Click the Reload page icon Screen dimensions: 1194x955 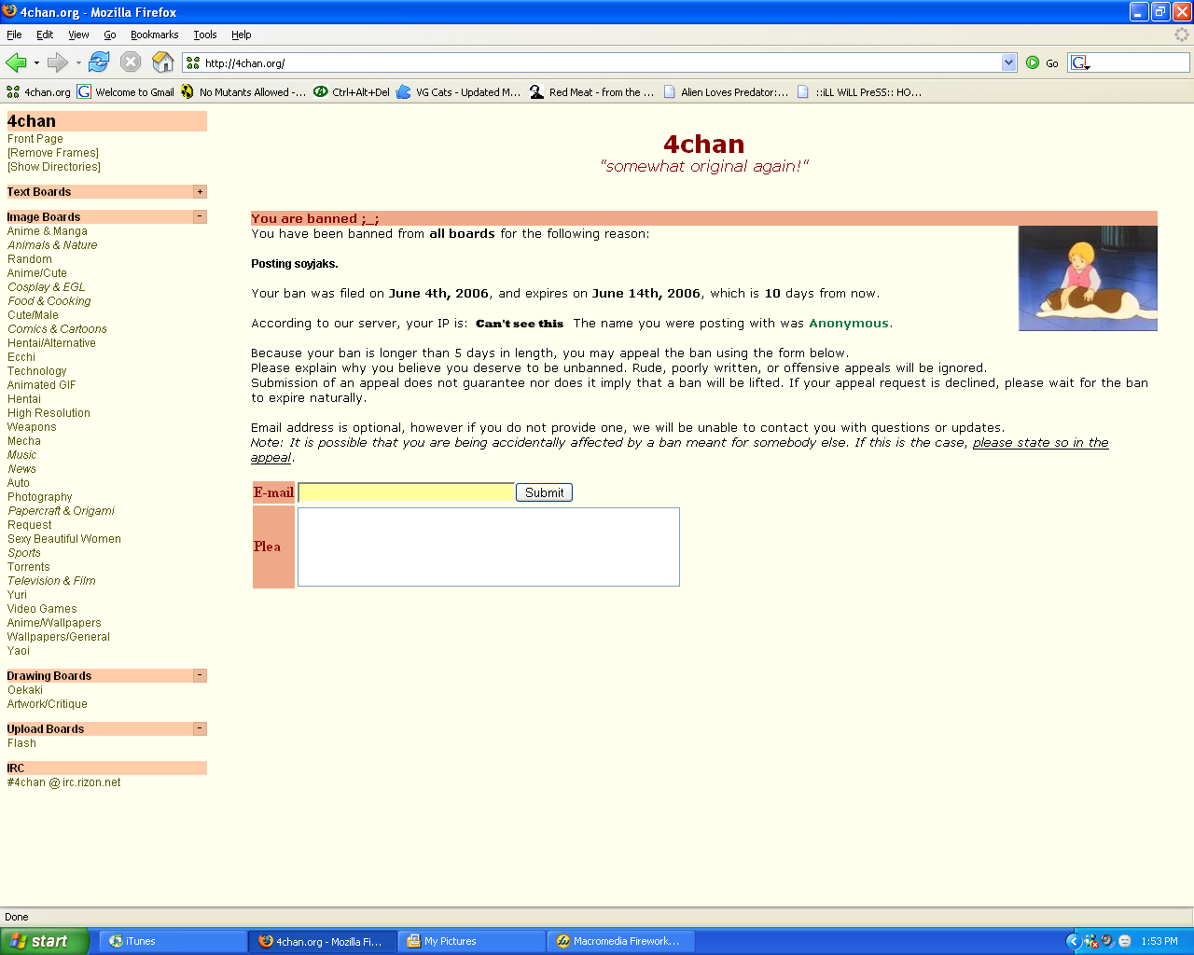(99, 62)
